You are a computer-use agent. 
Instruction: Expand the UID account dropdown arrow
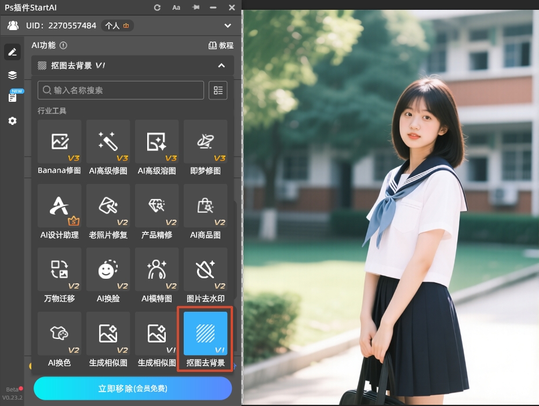pyautogui.click(x=228, y=25)
